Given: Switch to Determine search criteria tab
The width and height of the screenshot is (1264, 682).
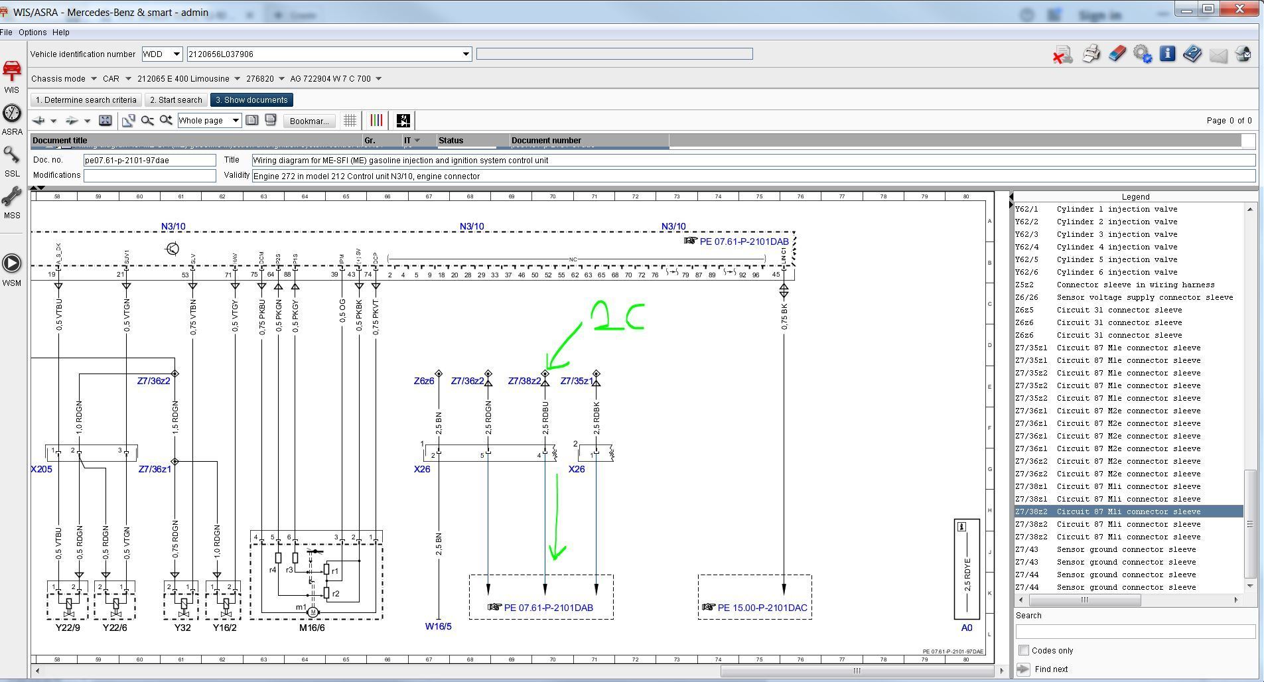Looking at the screenshot, I should click(86, 100).
